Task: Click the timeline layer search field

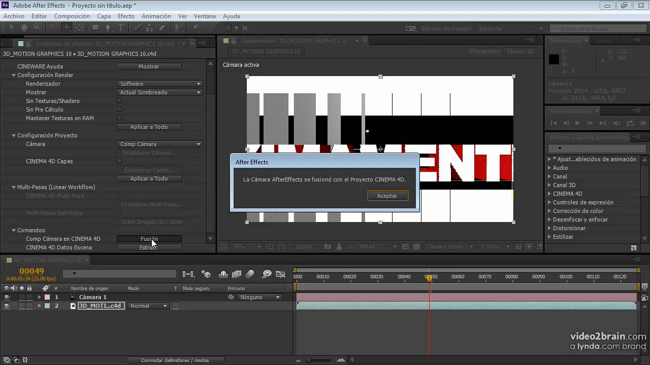Action: click(x=119, y=274)
